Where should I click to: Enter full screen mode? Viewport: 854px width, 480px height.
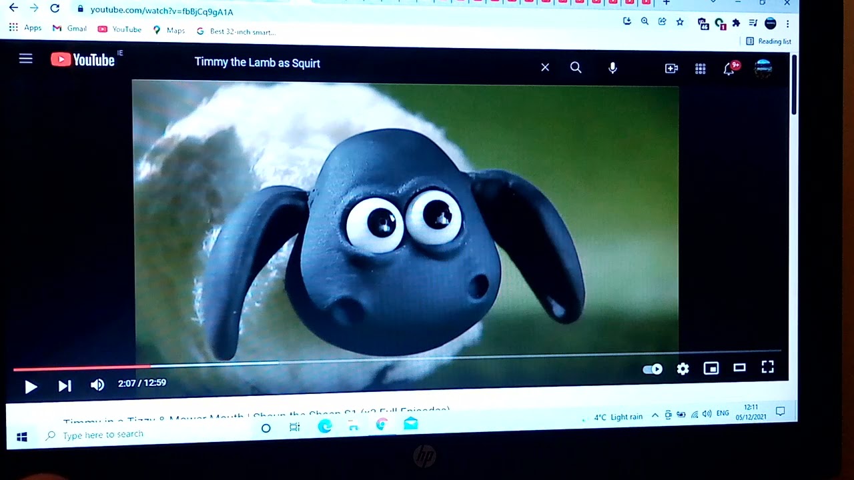(x=768, y=367)
